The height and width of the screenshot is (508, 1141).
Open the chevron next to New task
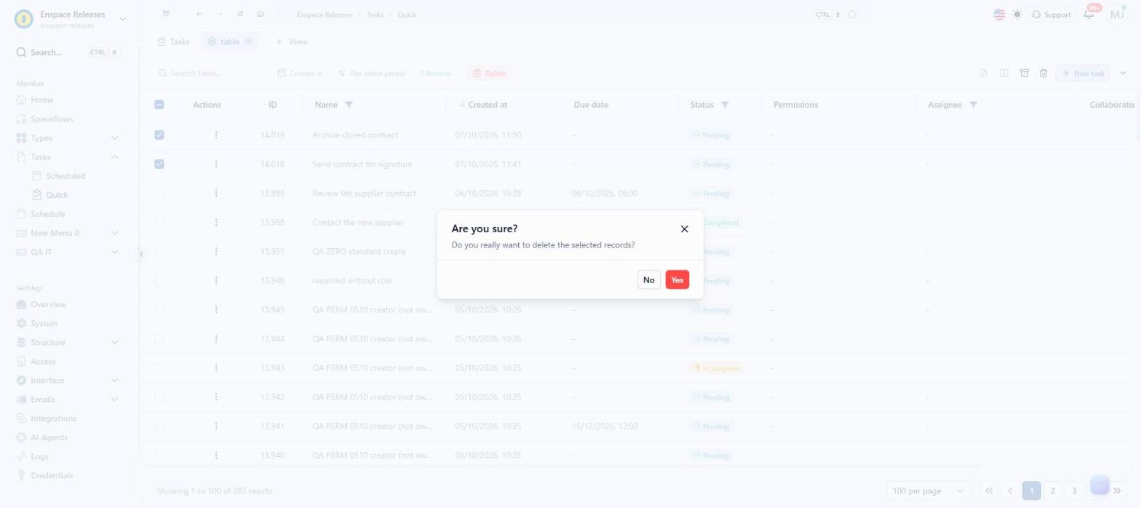click(x=1123, y=73)
